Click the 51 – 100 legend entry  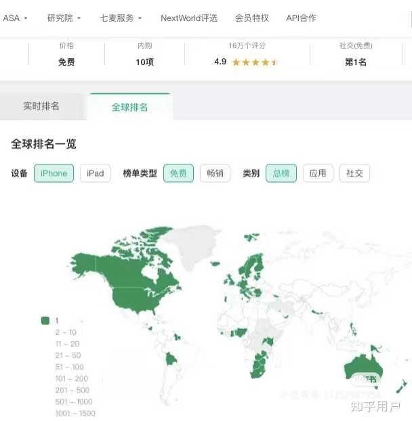click(x=69, y=367)
